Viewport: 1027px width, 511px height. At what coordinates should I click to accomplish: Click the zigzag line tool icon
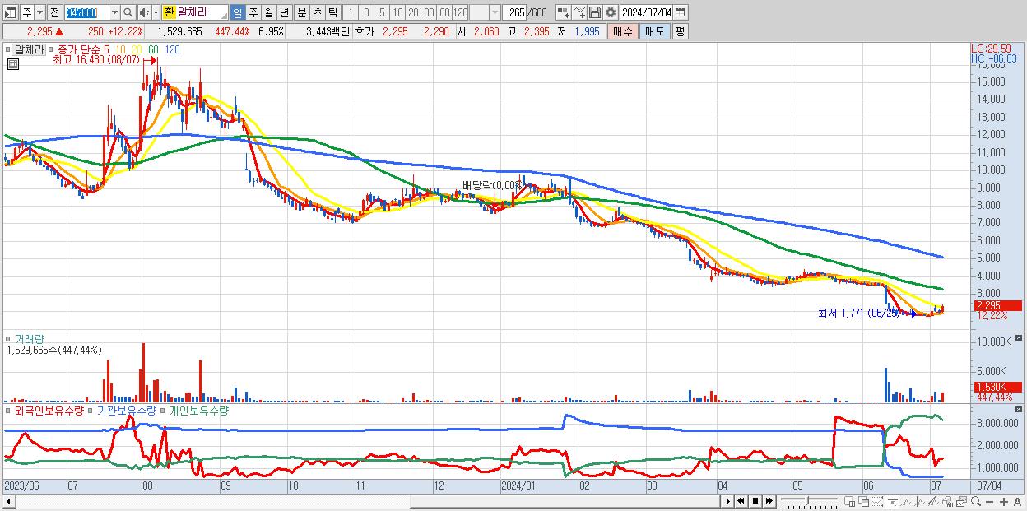tap(920, 502)
